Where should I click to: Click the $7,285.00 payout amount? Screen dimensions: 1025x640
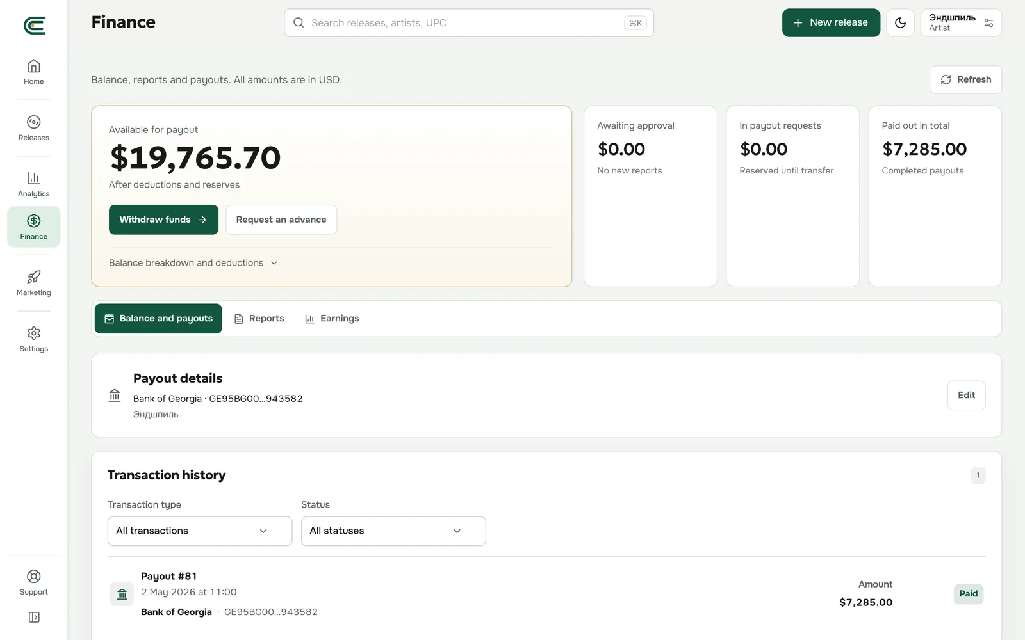pos(866,602)
